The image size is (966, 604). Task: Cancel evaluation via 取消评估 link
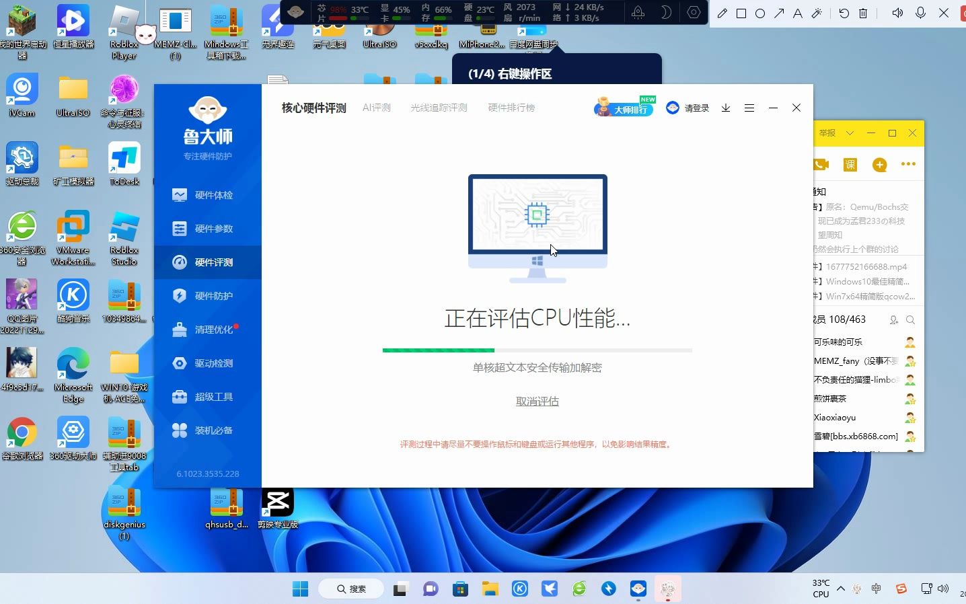click(537, 402)
